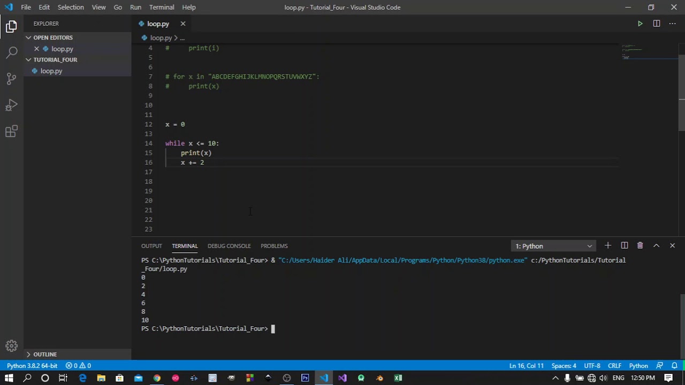Open the Explorer view in the activity bar

click(x=11, y=26)
